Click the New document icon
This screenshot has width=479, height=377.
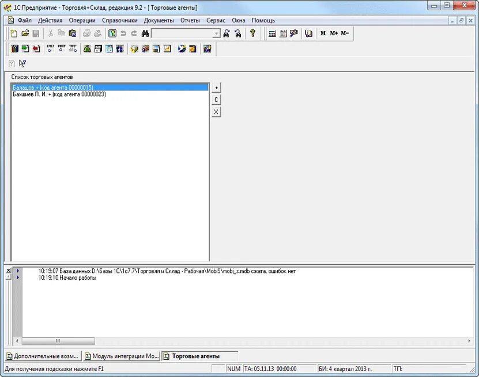pyautogui.click(x=14, y=33)
